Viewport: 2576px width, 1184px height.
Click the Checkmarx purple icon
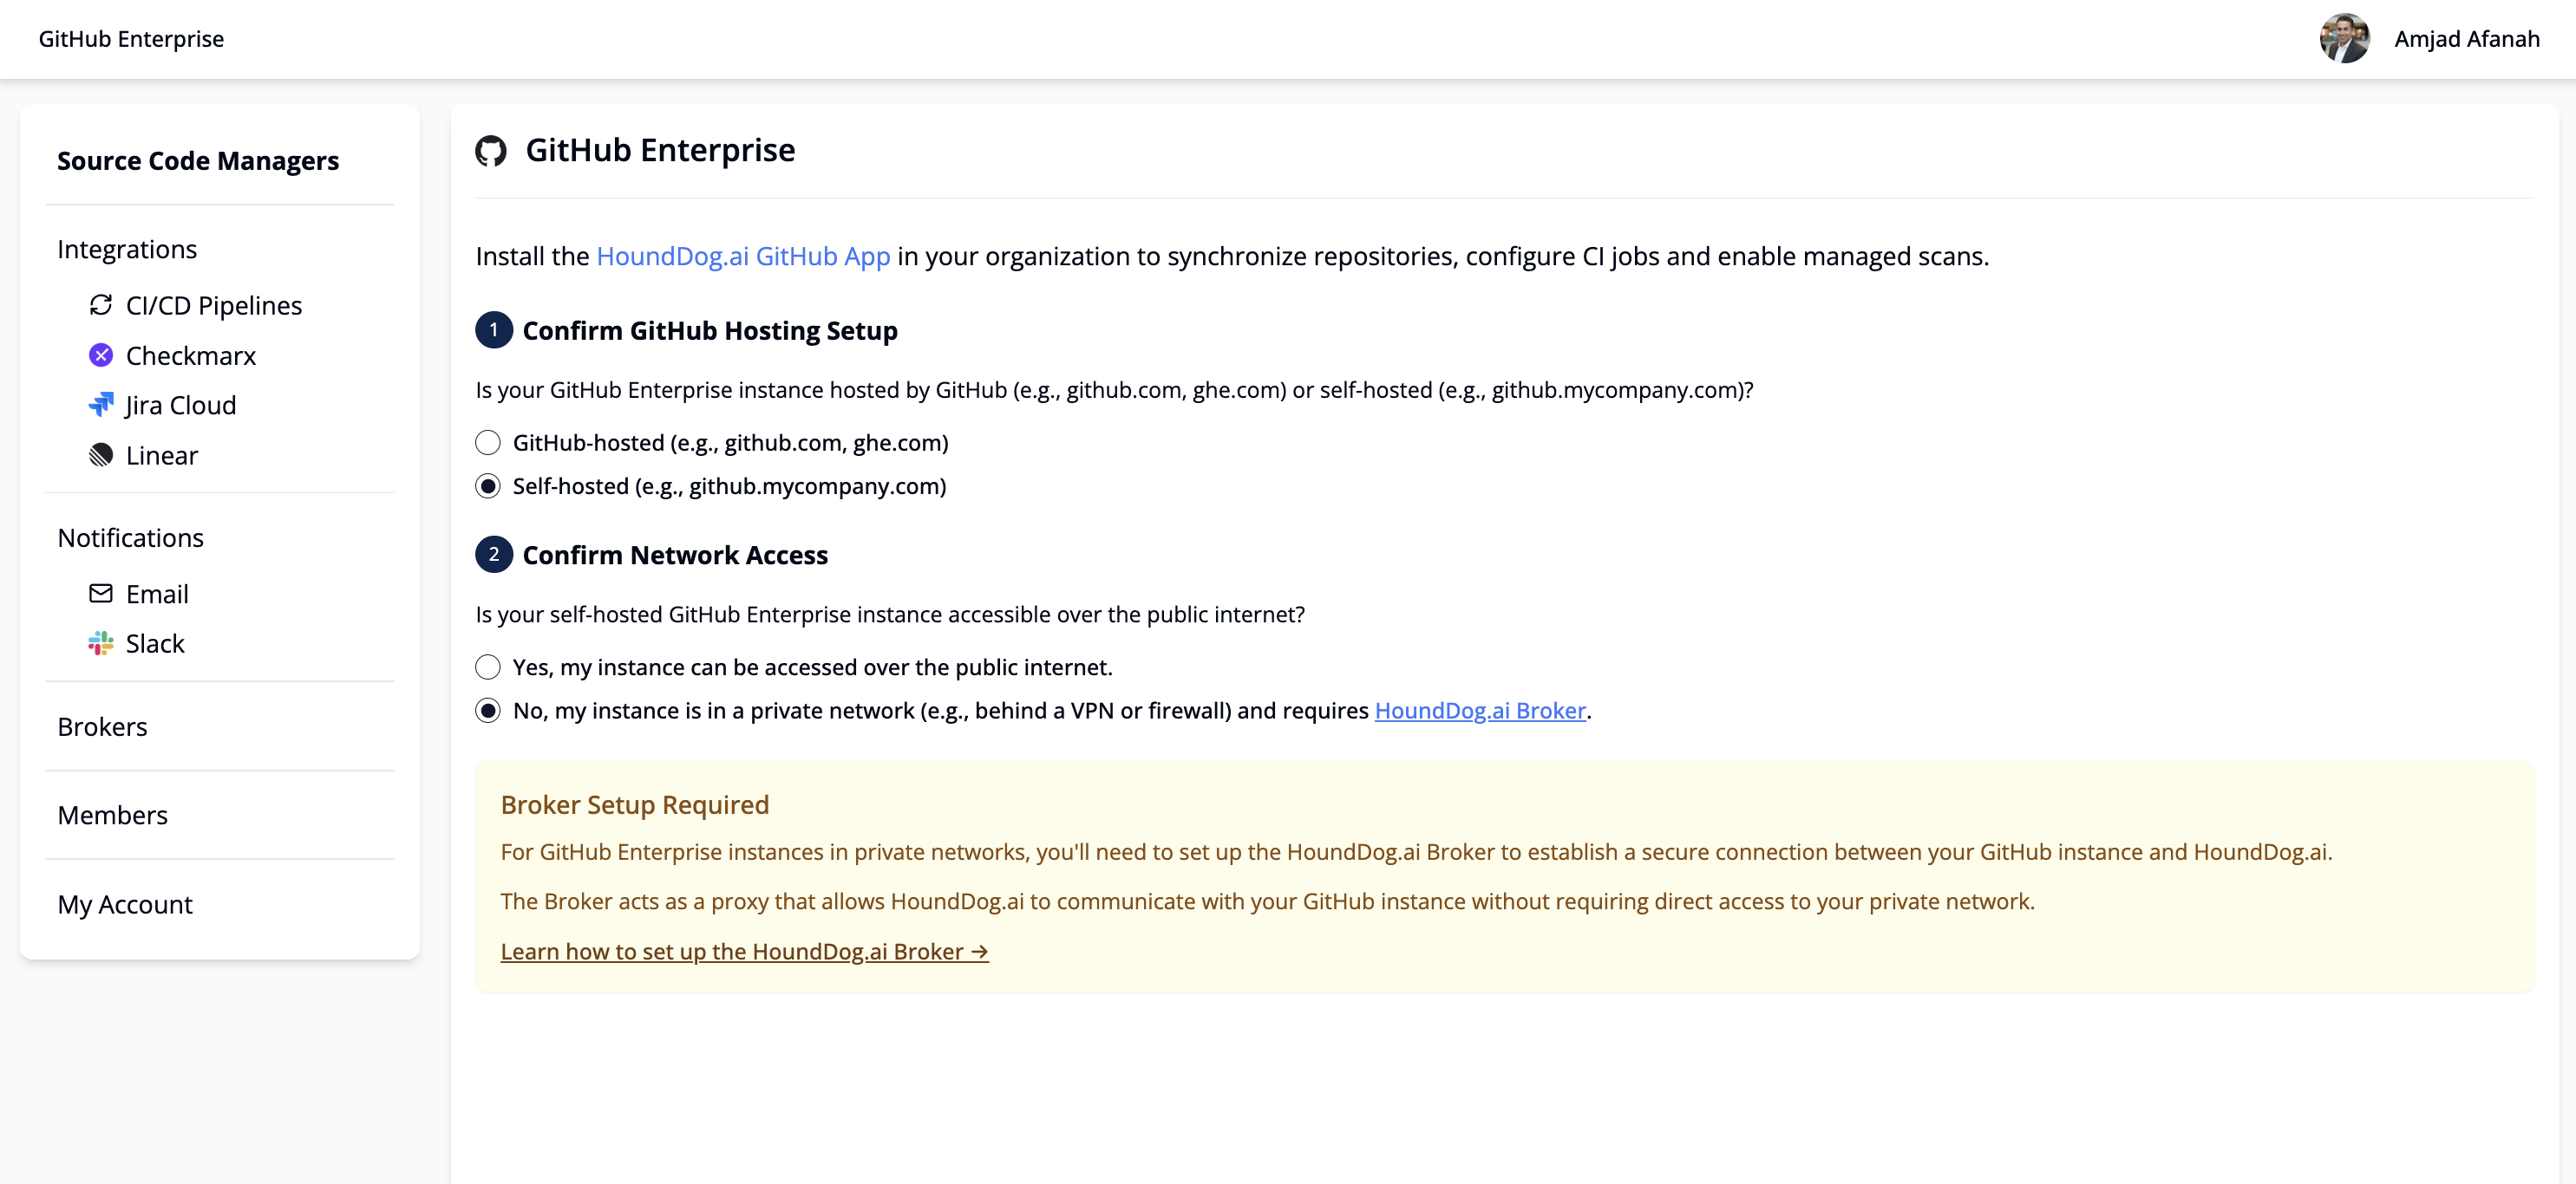tap(101, 355)
